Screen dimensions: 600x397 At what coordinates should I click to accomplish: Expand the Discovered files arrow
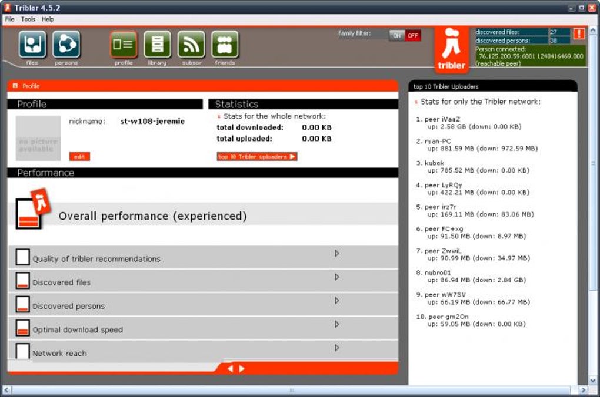[336, 277]
